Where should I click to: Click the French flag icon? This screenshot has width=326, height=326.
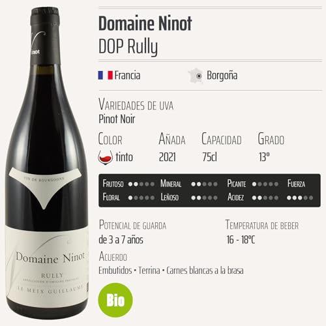[106, 75]
